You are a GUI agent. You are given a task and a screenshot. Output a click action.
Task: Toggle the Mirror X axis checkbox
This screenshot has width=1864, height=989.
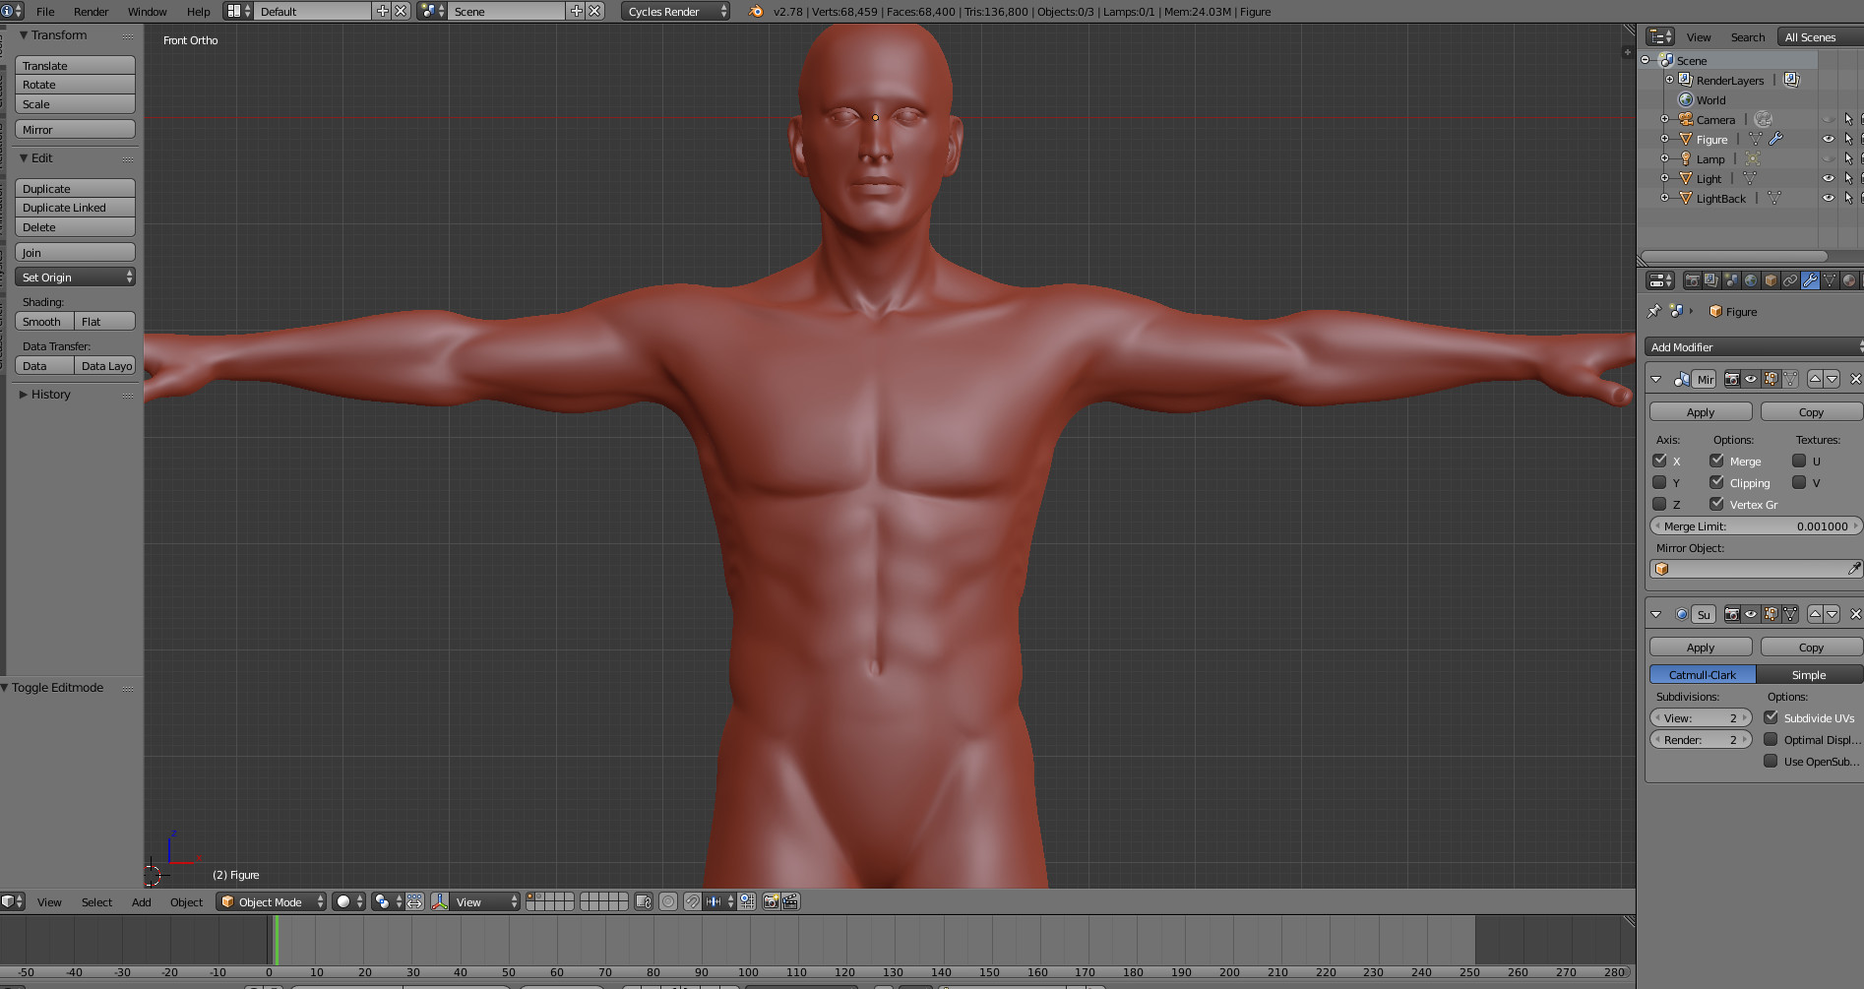[1659, 461]
